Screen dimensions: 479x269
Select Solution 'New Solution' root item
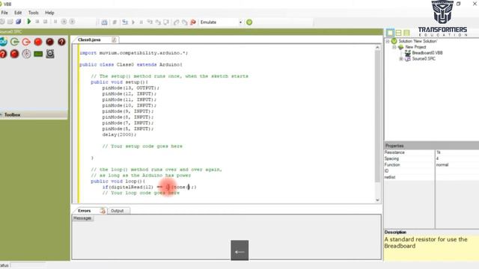(418, 41)
